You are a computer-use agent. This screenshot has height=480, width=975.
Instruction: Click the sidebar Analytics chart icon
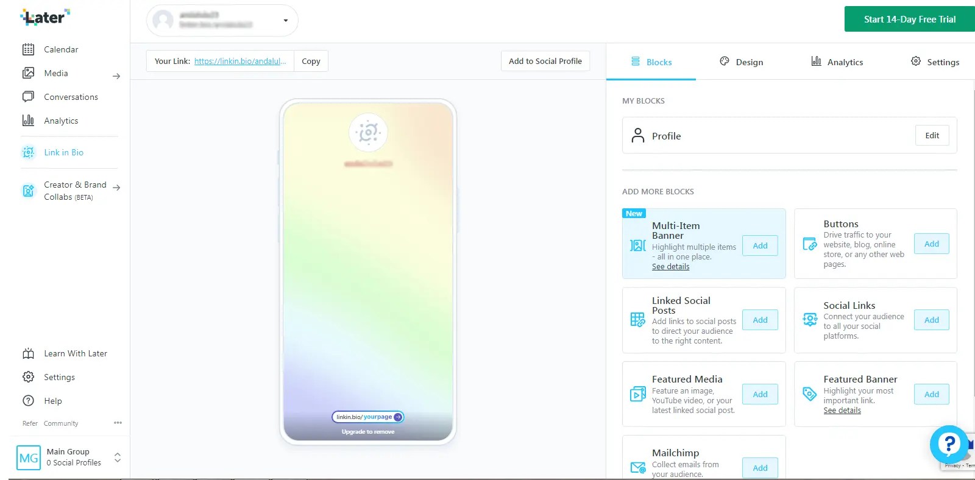tap(28, 121)
